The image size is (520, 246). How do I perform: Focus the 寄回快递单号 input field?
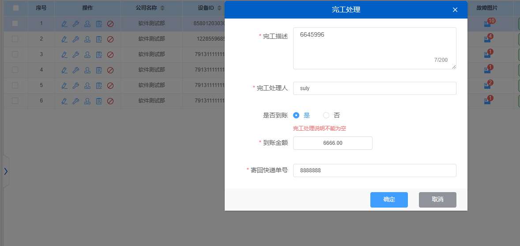(374, 170)
